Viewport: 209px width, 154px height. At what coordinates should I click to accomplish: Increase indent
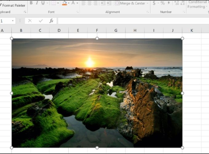[109, 3]
